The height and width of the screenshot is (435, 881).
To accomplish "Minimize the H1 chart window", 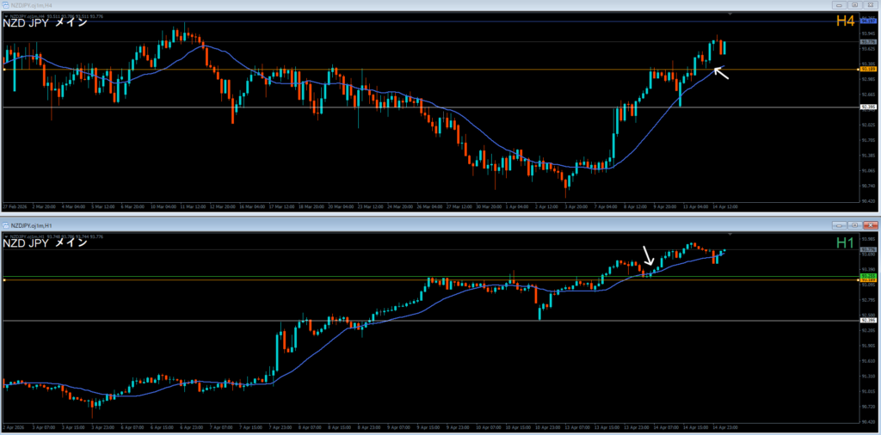I will coord(841,224).
